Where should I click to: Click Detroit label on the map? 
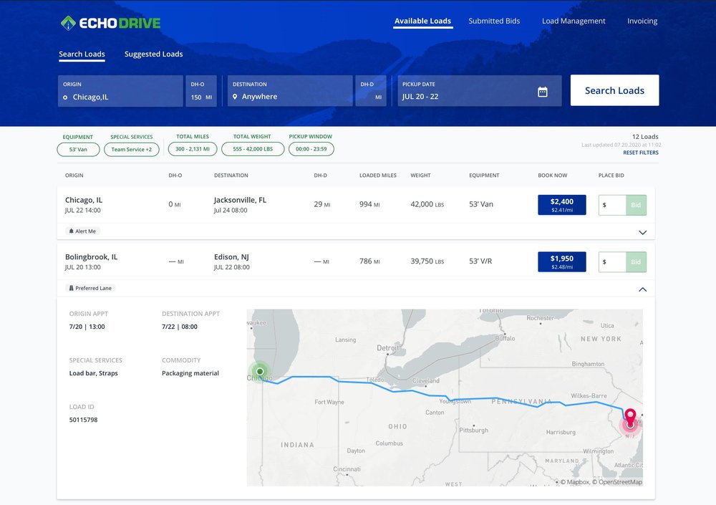387,348
